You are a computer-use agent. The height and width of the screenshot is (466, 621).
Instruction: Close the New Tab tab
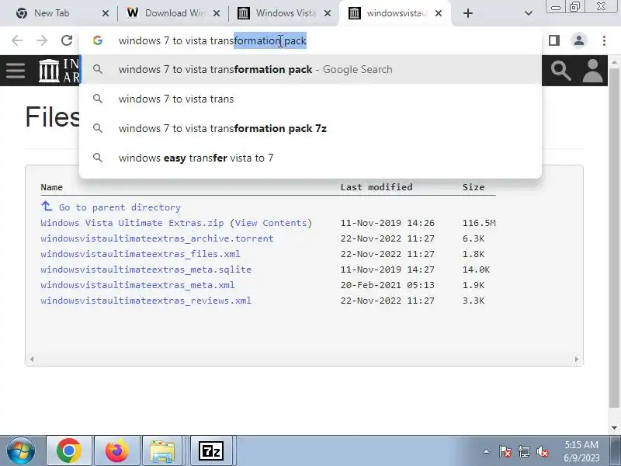pyautogui.click(x=106, y=13)
